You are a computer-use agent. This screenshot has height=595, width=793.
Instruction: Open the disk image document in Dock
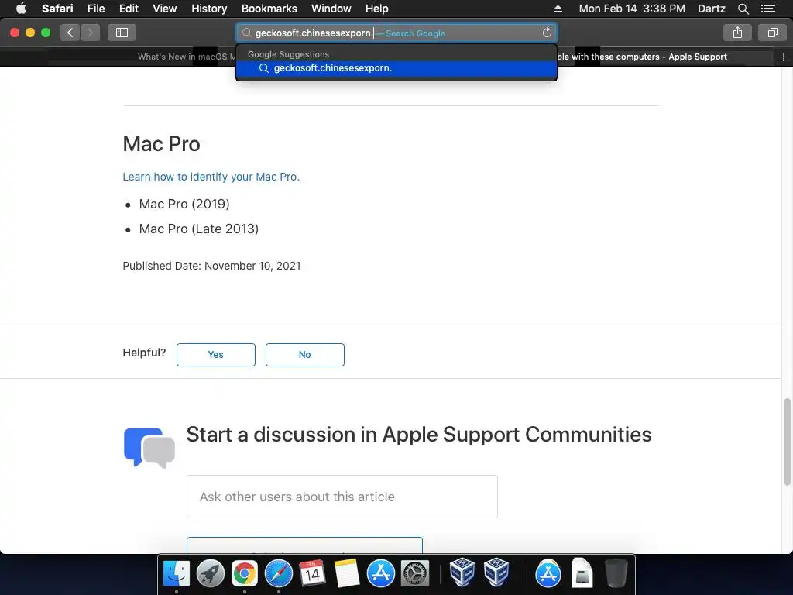pos(582,573)
